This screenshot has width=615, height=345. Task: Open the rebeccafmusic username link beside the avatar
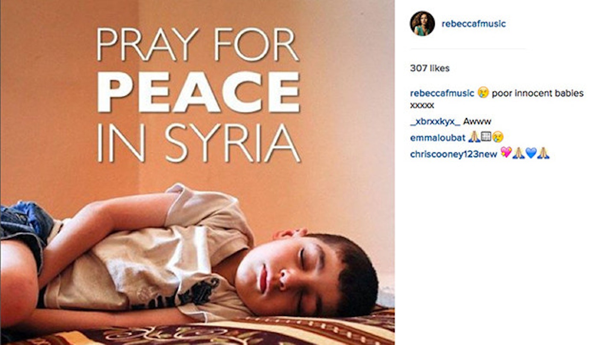[474, 24]
